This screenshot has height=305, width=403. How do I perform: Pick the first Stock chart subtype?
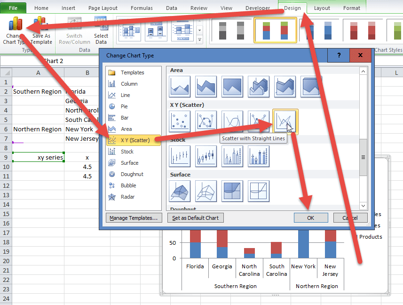(x=180, y=156)
